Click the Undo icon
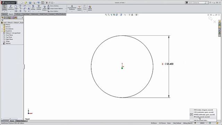The height and width of the screenshot is (125, 222). pos(38,2)
